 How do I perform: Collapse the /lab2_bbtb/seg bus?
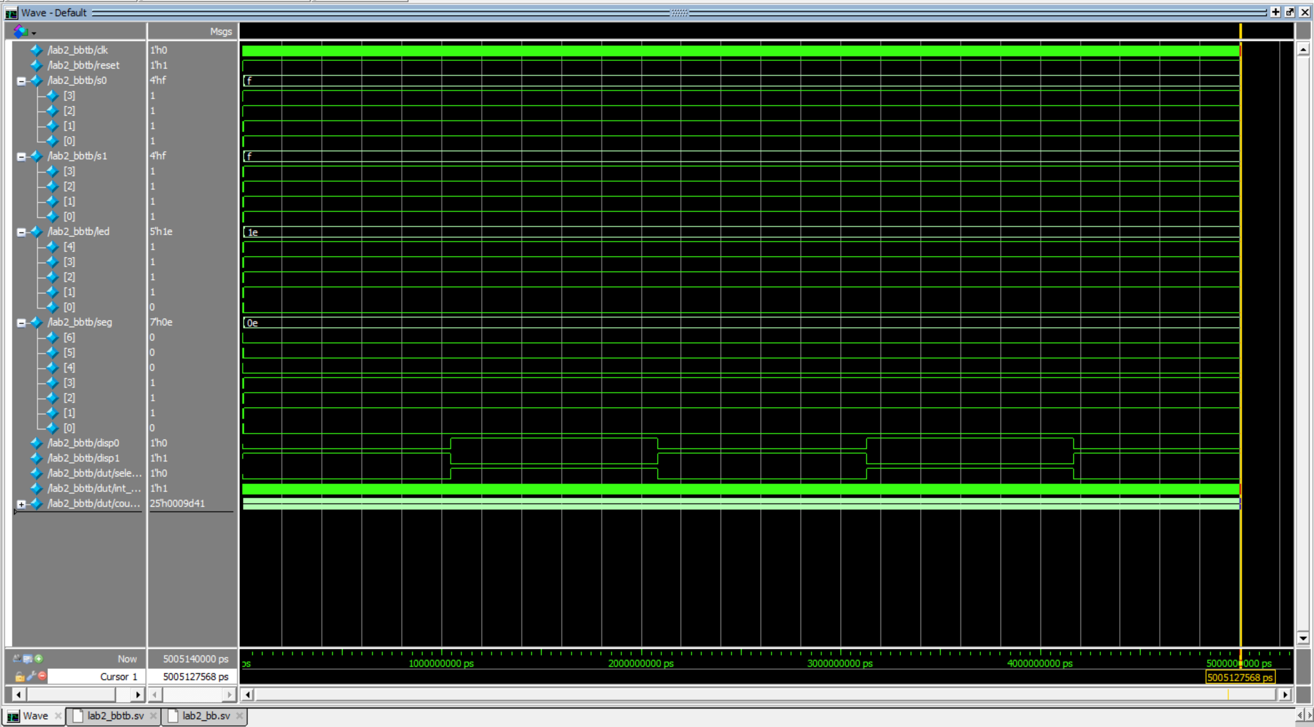(21, 323)
